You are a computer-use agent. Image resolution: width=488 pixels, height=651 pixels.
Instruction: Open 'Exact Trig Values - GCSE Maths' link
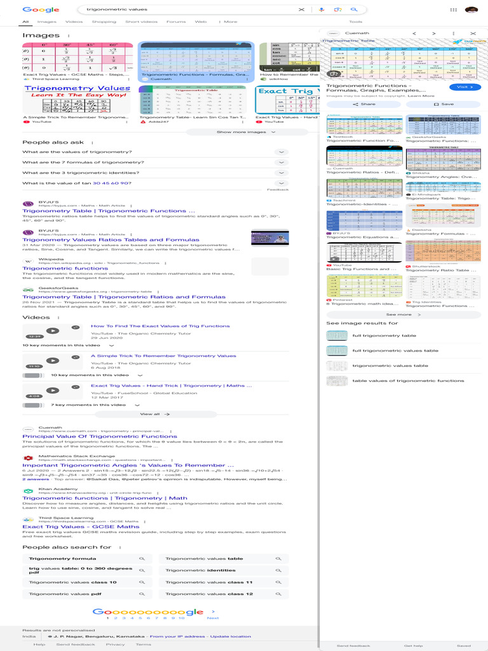tap(81, 527)
